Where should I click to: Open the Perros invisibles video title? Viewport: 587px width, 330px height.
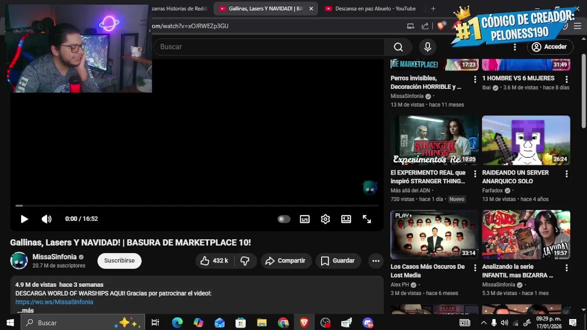[426, 82]
